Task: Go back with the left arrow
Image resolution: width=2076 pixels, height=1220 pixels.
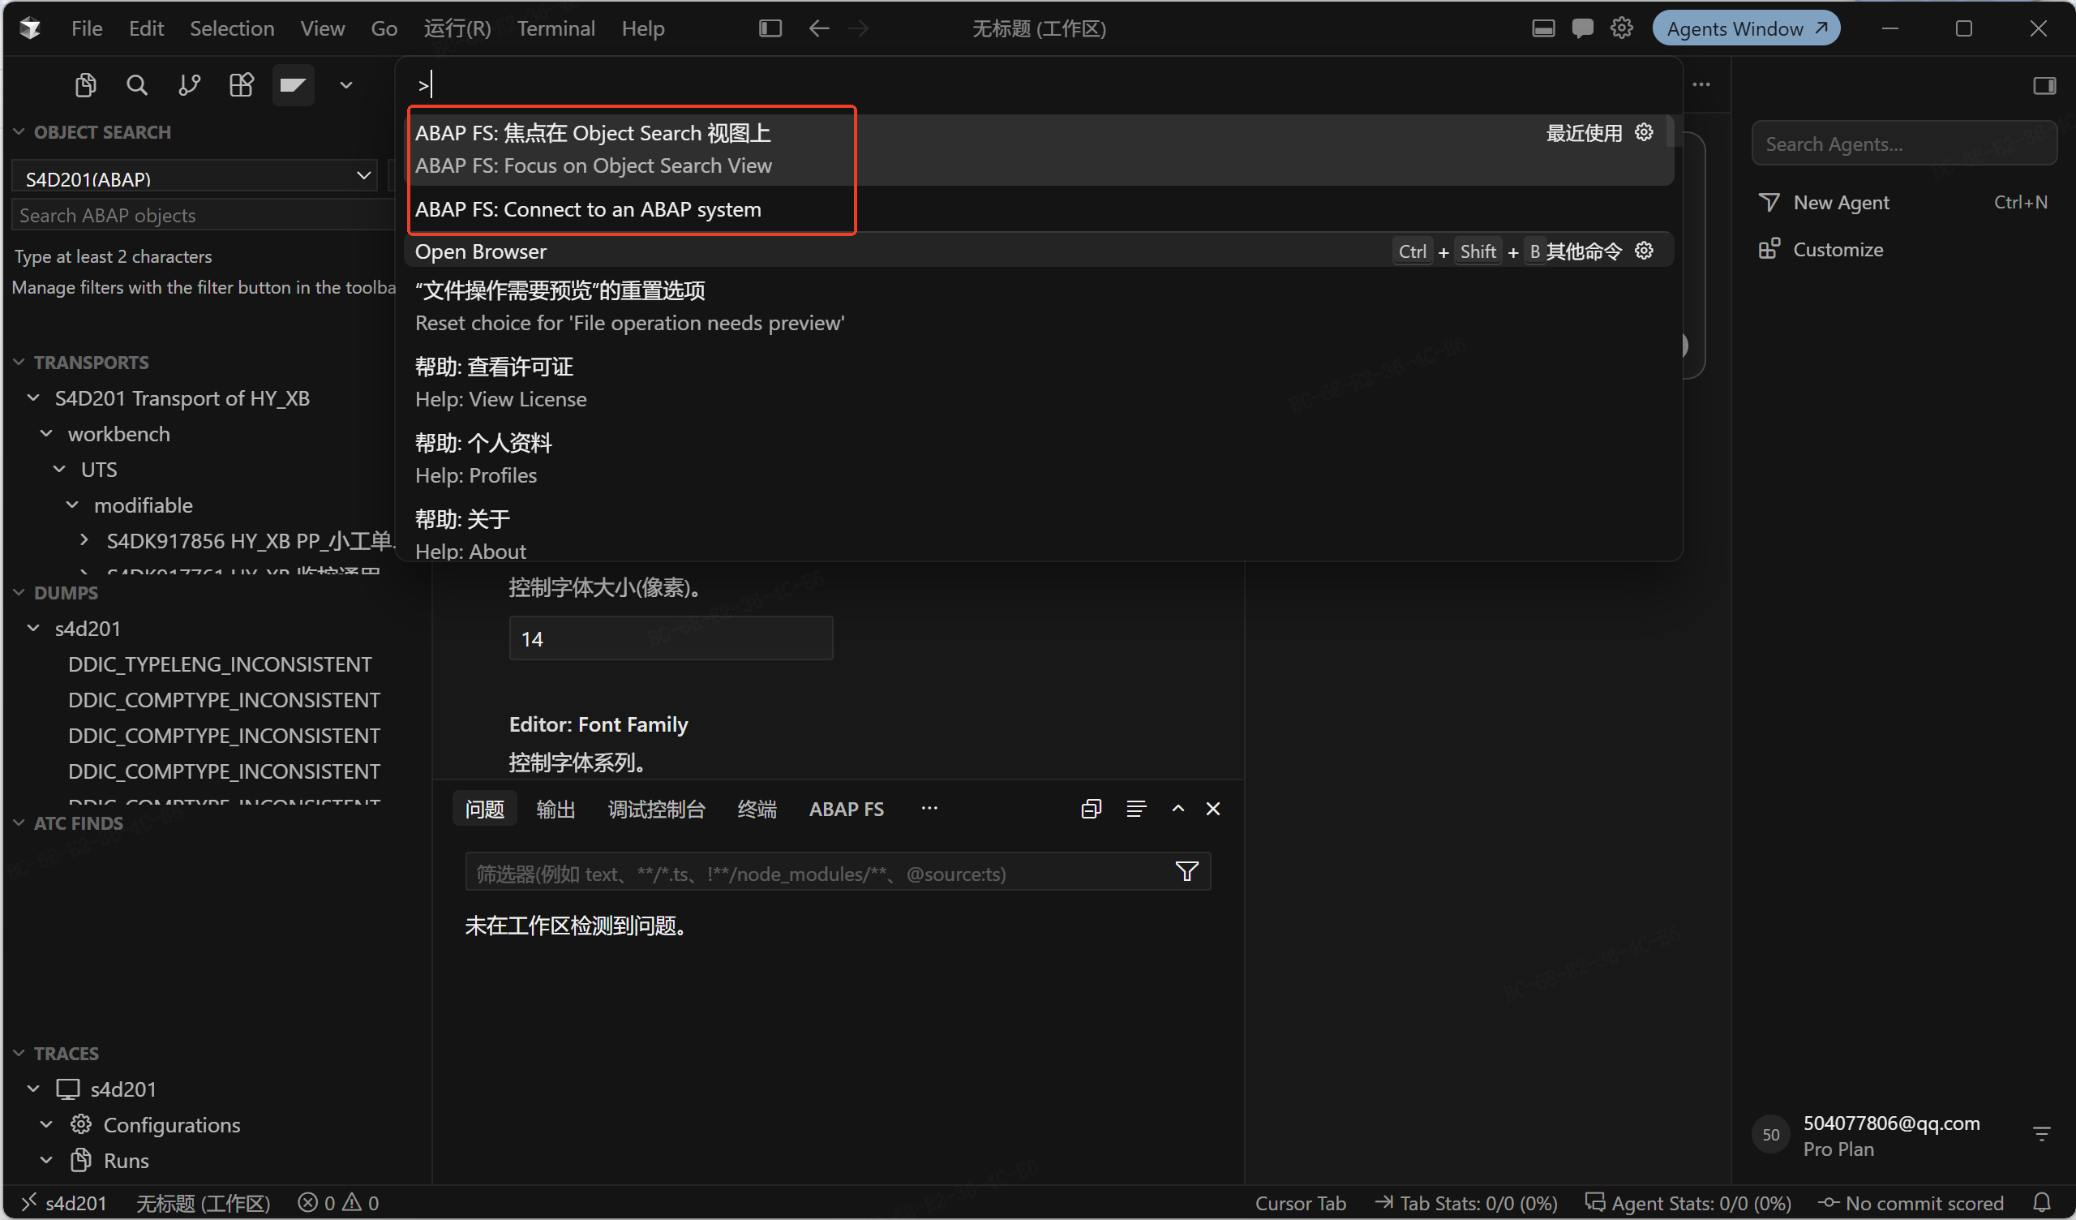Action: coord(818,29)
